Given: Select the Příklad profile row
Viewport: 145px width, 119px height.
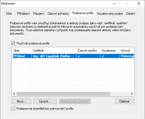Looking at the screenshot, I should pos(73,56).
